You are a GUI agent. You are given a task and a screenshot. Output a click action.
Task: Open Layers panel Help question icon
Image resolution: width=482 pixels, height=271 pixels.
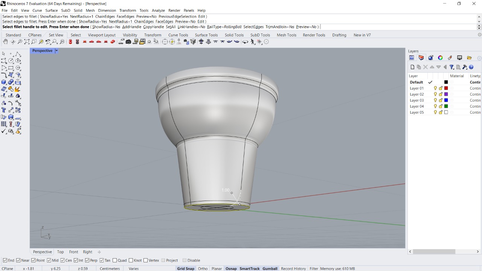(x=471, y=67)
